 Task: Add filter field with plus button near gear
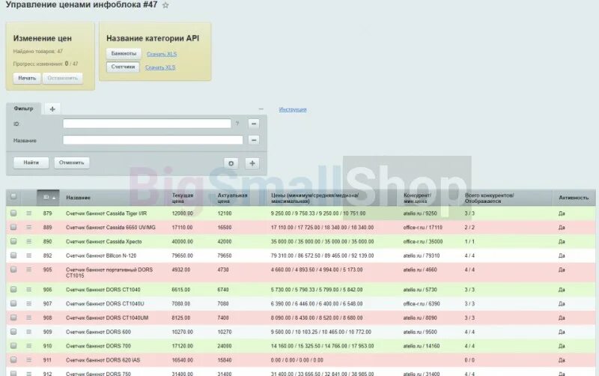point(252,163)
